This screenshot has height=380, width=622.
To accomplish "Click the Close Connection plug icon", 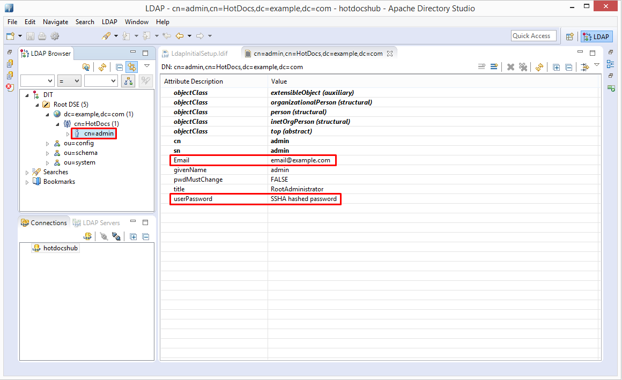I will pos(116,236).
